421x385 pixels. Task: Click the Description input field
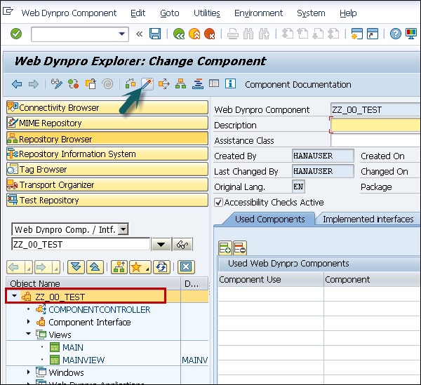pos(375,125)
